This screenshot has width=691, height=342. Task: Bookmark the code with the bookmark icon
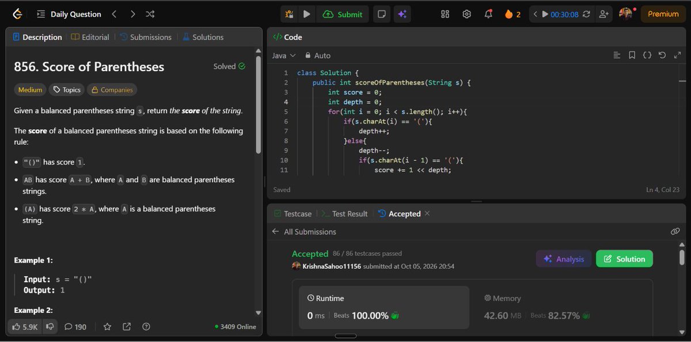[632, 55]
